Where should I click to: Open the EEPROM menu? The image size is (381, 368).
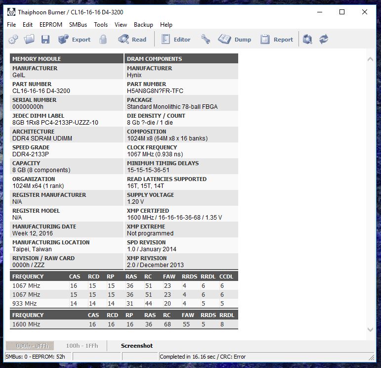pyautogui.click(x=51, y=25)
